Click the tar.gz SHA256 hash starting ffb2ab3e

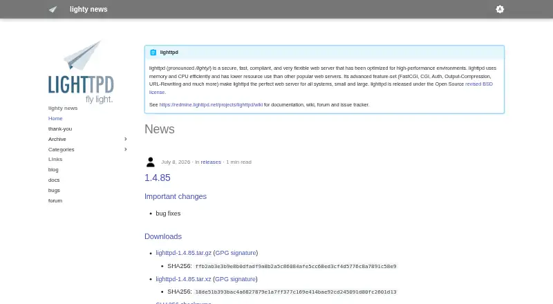click(x=296, y=266)
